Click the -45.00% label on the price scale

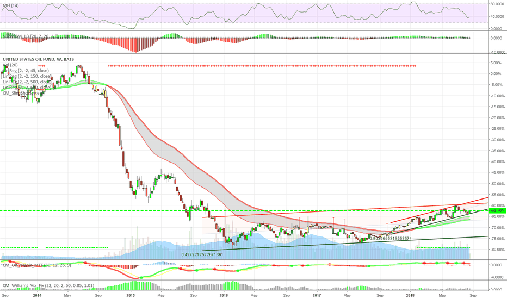click(497, 173)
